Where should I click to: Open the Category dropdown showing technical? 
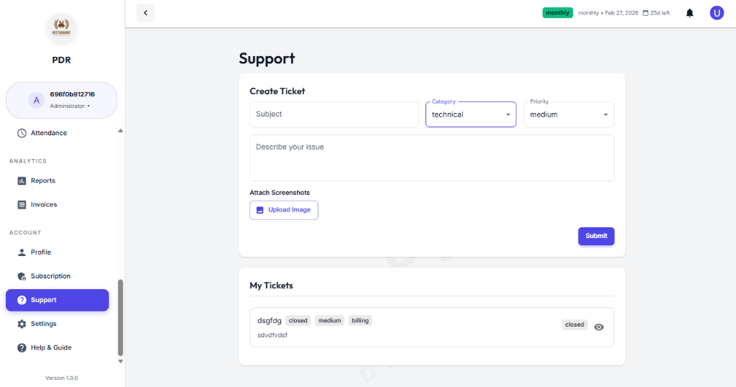471,114
